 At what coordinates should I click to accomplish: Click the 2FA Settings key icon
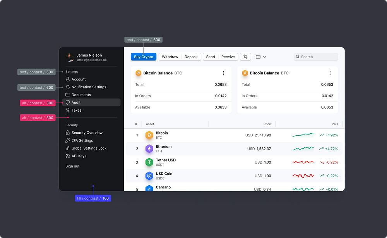point(68,140)
